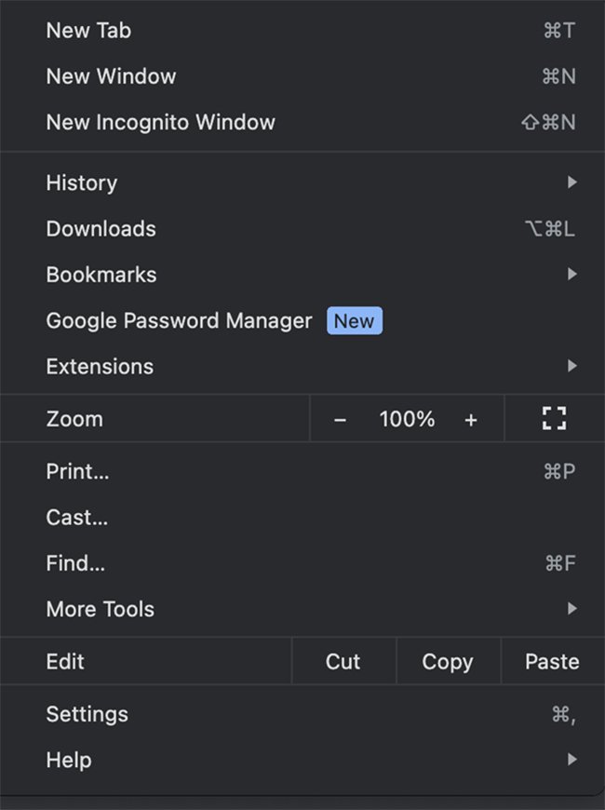The height and width of the screenshot is (810, 605).
Task: Expand the Bookmarks submenu arrow
Action: [x=571, y=275]
